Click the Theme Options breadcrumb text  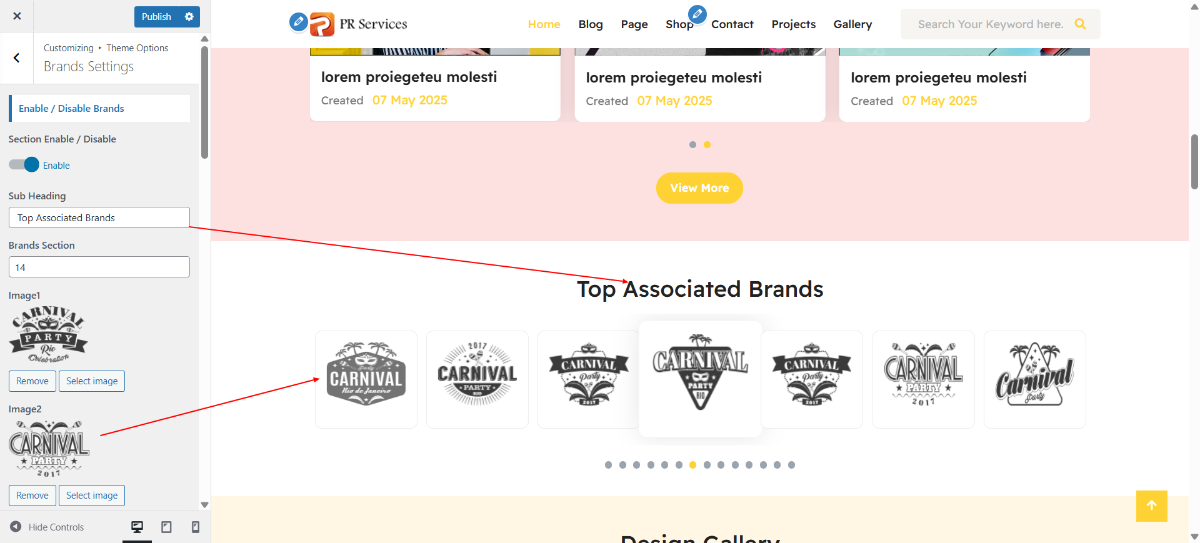click(137, 48)
